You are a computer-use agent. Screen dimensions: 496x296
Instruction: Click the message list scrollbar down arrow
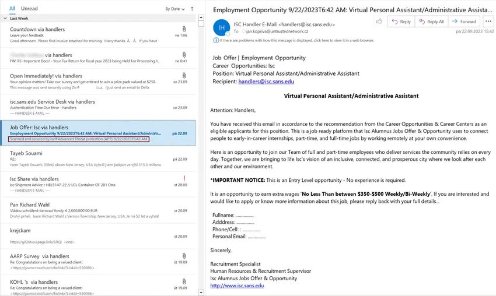201,293
